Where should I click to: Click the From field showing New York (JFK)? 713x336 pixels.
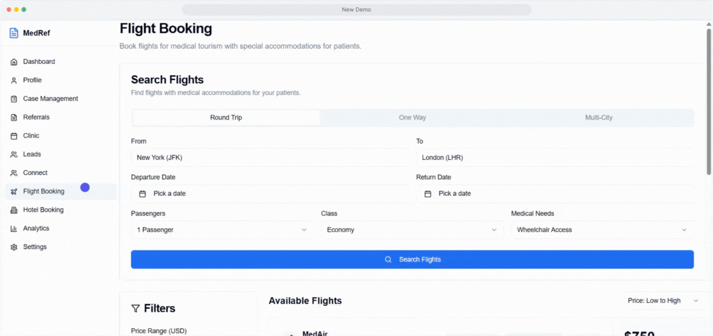[x=270, y=157]
